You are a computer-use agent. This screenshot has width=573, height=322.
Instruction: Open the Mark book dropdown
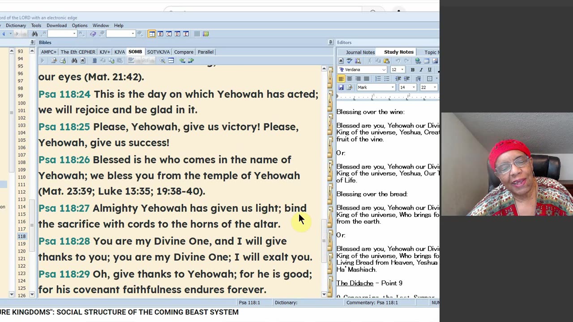(393, 87)
